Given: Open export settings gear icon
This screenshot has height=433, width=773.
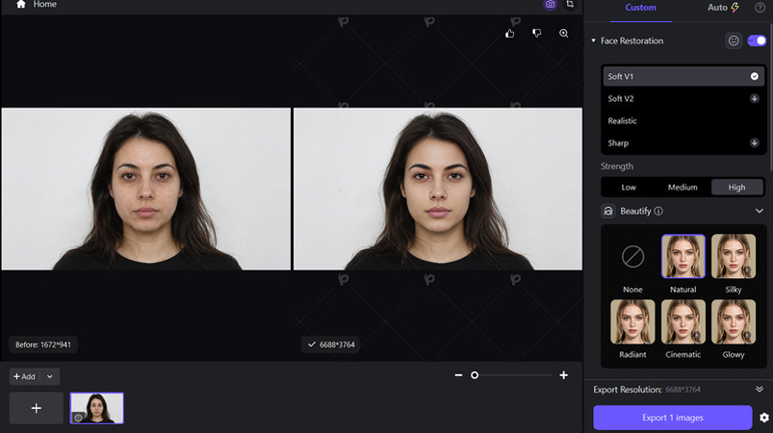Looking at the screenshot, I should pyautogui.click(x=764, y=418).
